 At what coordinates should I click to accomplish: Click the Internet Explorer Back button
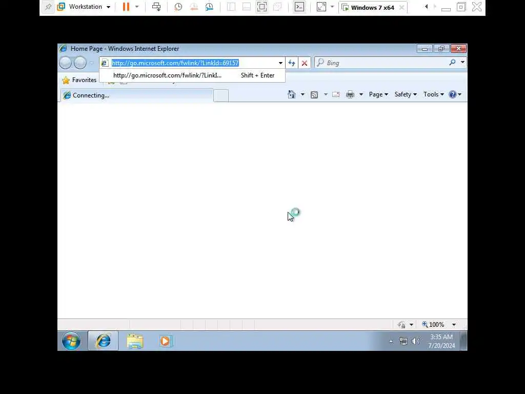[x=65, y=63]
